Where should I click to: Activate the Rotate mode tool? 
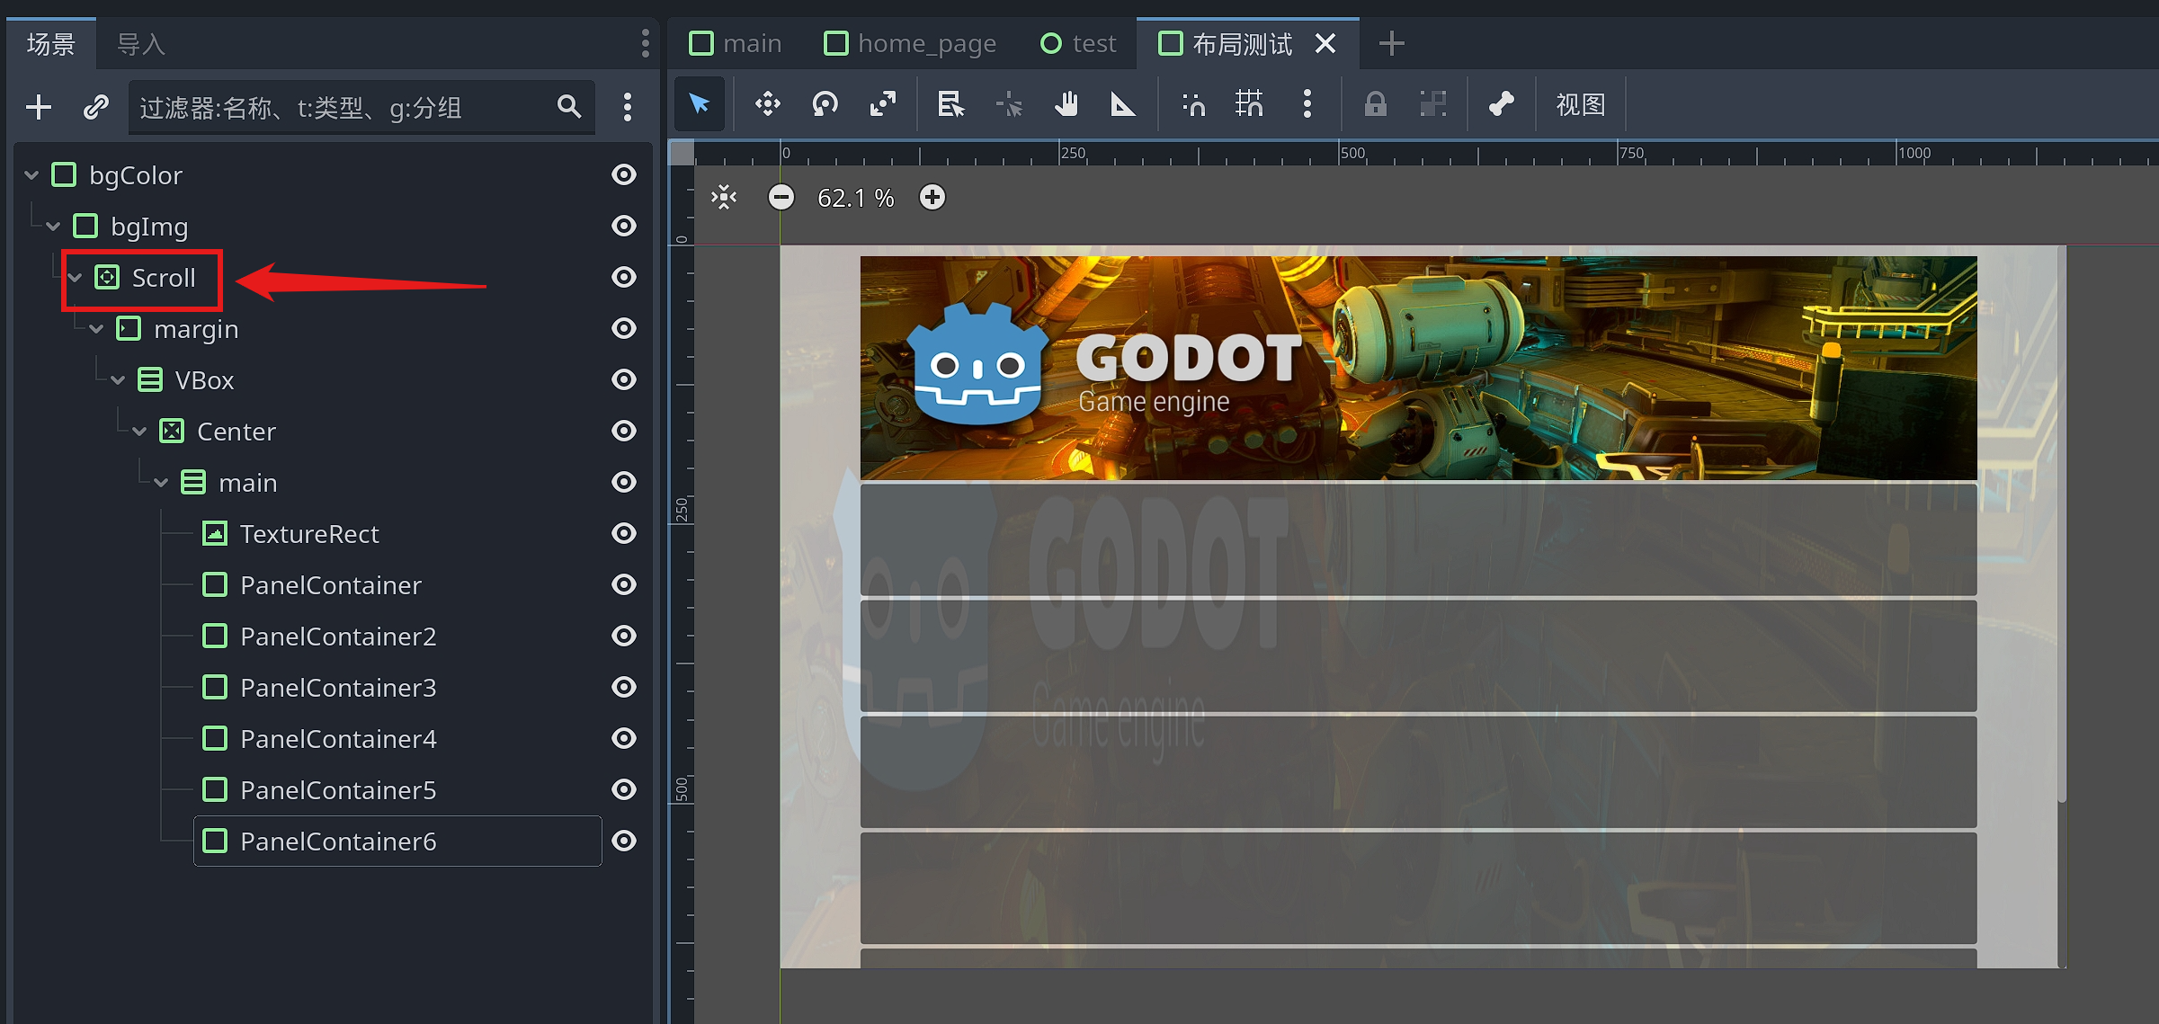[x=825, y=105]
